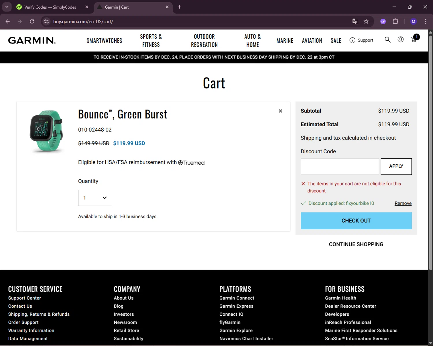Click the APPLY discount button

point(396,166)
